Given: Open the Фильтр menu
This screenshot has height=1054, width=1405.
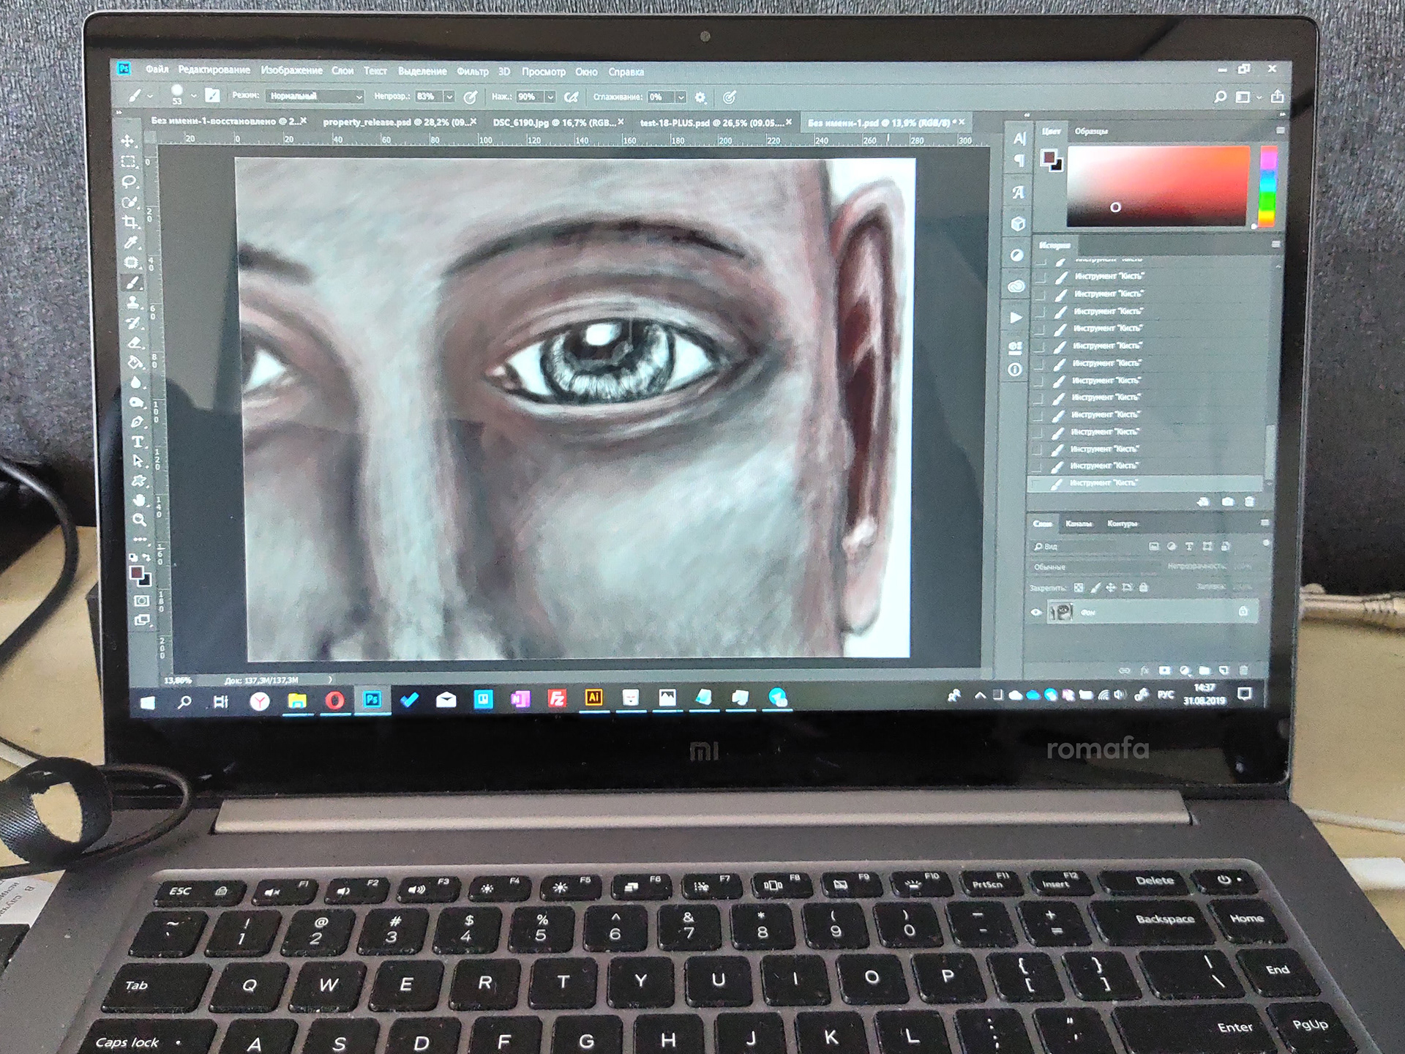Looking at the screenshot, I should [473, 71].
